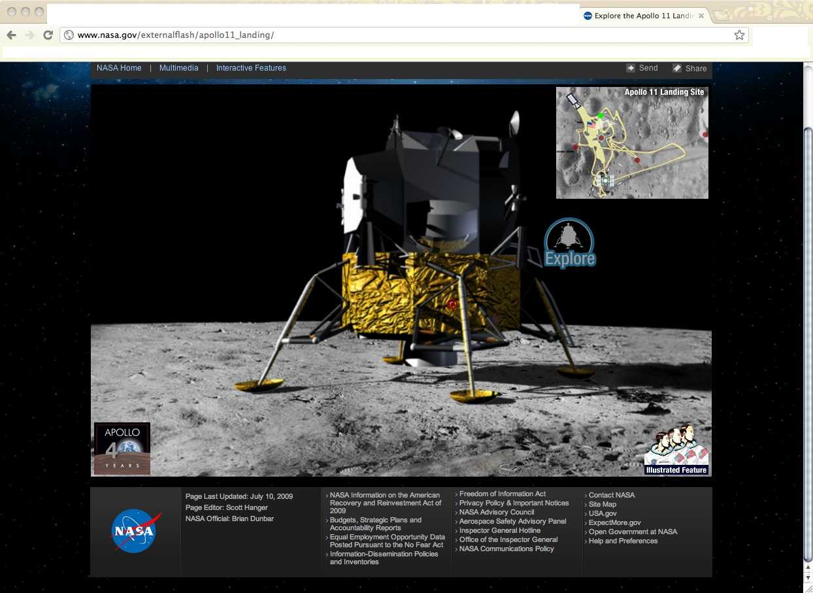Open the USA.gov link
Image resolution: width=813 pixels, height=593 pixels.
pos(603,513)
